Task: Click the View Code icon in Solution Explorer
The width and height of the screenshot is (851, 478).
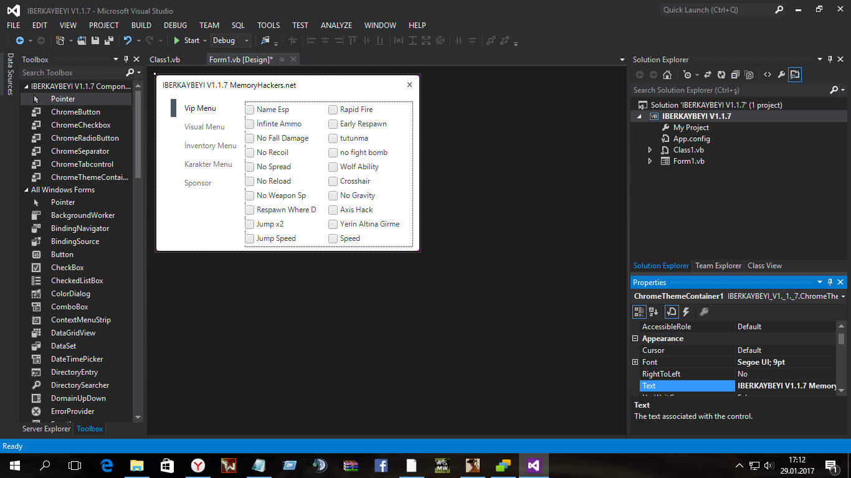Action: (x=768, y=75)
